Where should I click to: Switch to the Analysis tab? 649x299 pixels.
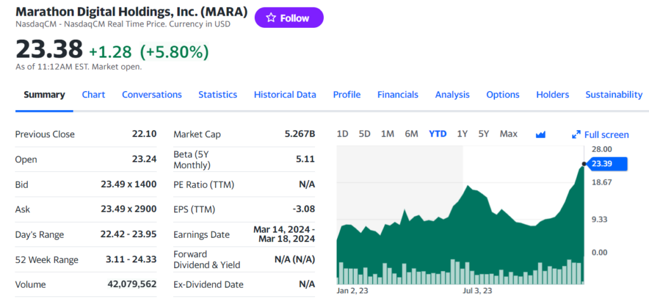(x=453, y=95)
